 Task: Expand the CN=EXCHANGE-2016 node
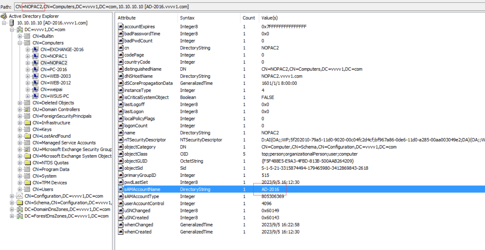[x=28, y=50]
